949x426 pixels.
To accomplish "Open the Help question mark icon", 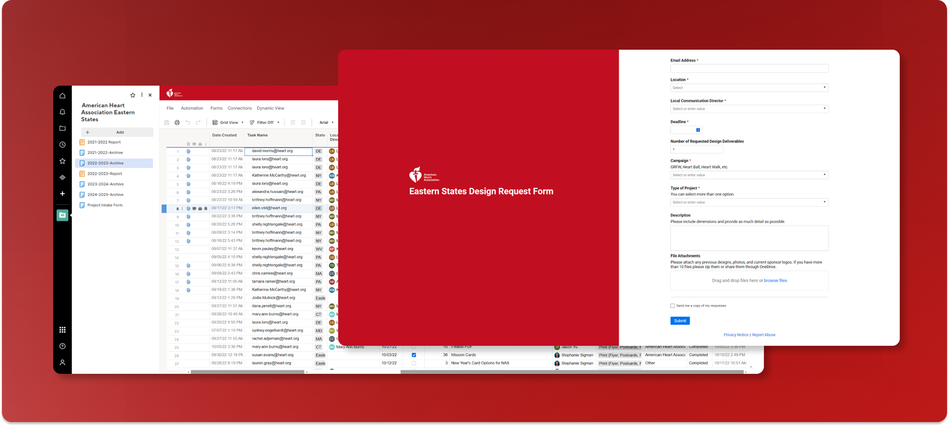I will point(62,346).
